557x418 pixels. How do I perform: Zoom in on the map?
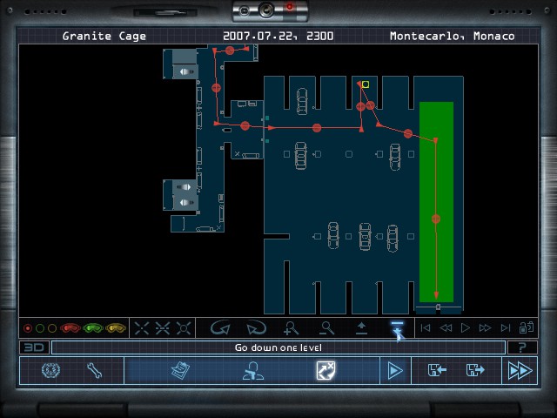click(292, 328)
